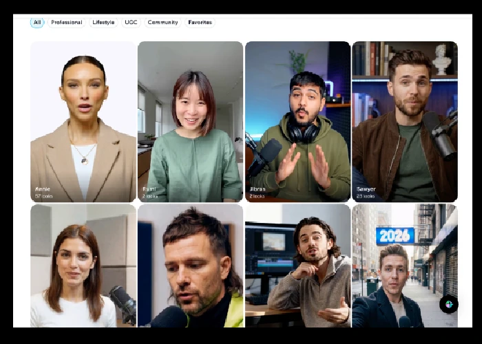This screenshot has height=344, width=482.
Task: Click the Rumi name label
Action: point(149,189)
